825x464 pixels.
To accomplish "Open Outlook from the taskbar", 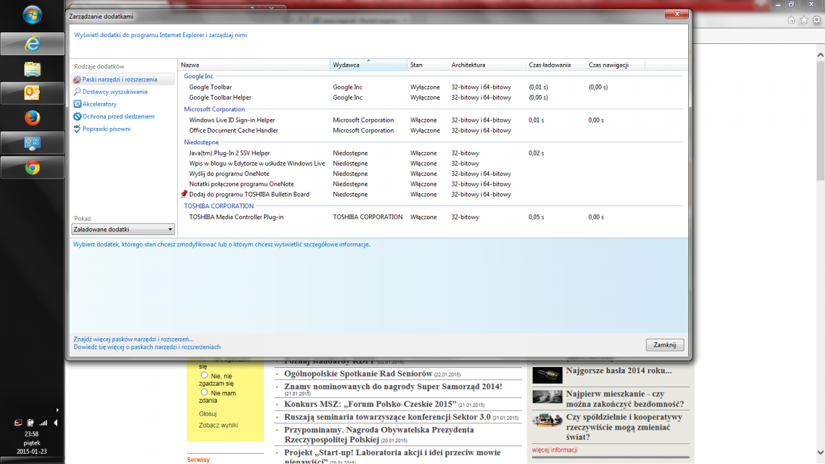I will click(x=32, y=93).
